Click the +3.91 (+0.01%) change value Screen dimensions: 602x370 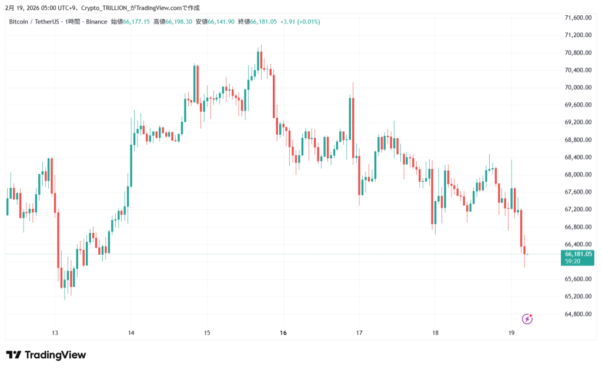[x=300, y=22]
